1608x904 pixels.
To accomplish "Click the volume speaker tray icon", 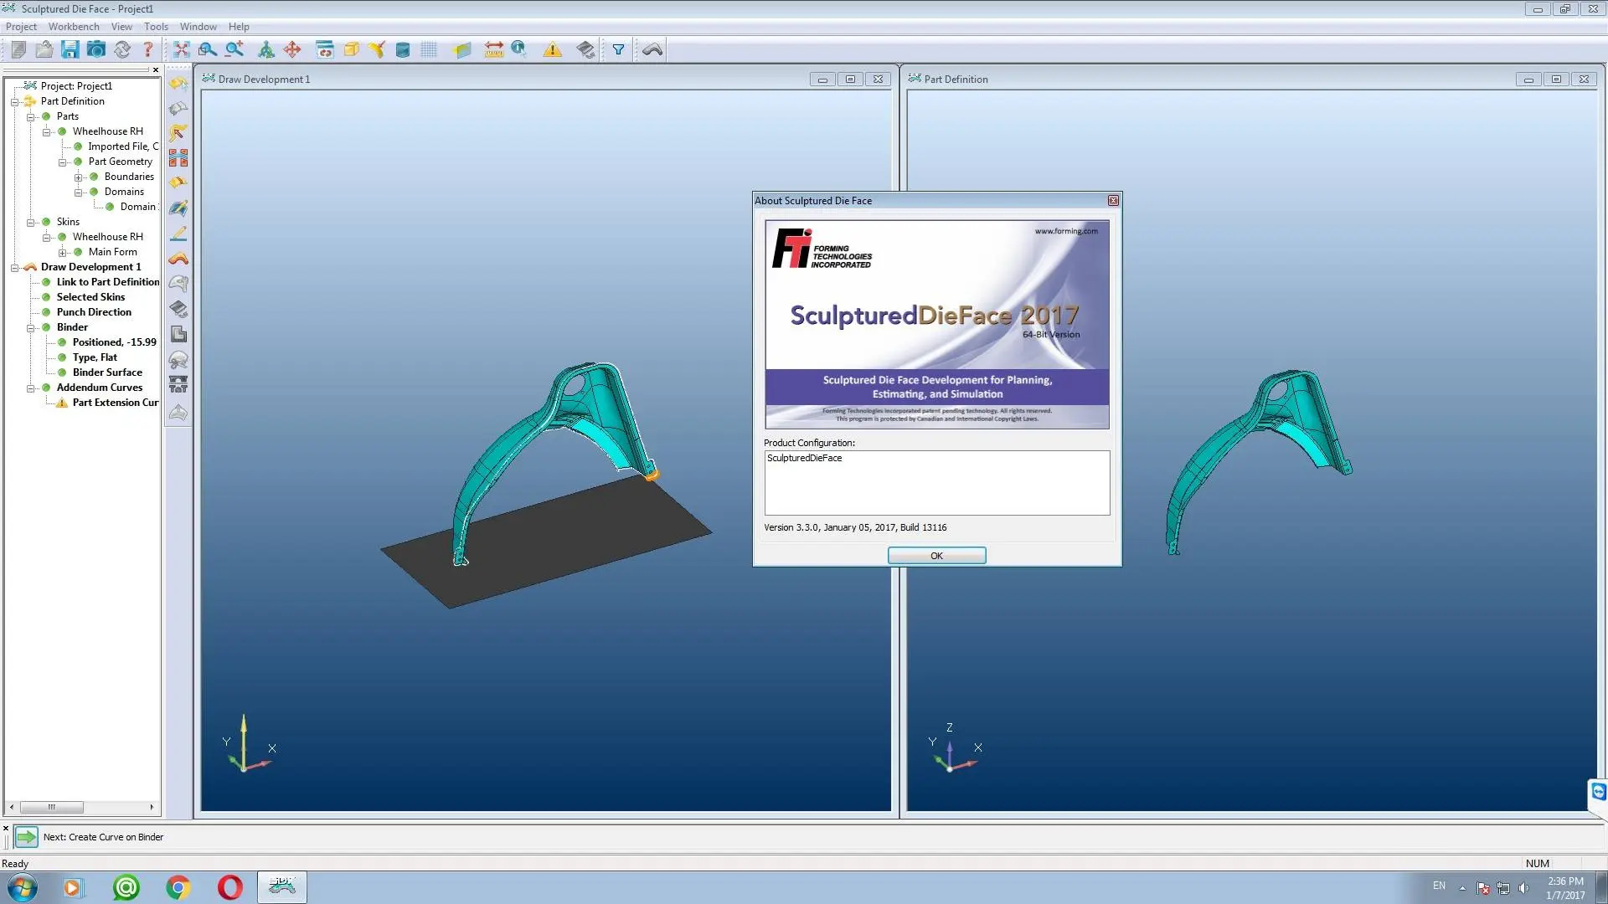I will click(x=1523, y=888).
